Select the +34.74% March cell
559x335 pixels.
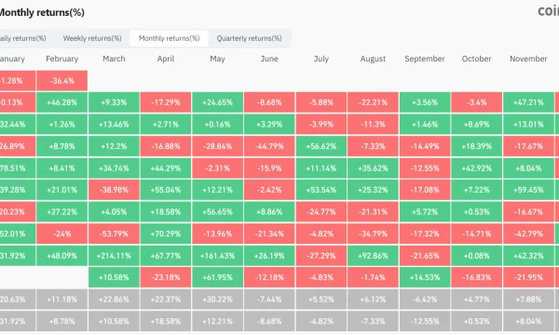point(114,168)
